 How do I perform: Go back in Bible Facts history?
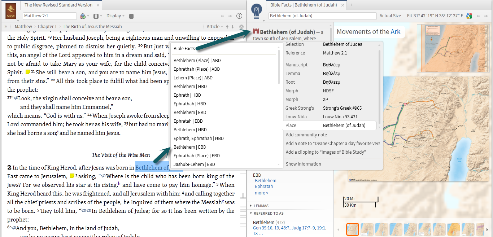(x=478, y=16)
